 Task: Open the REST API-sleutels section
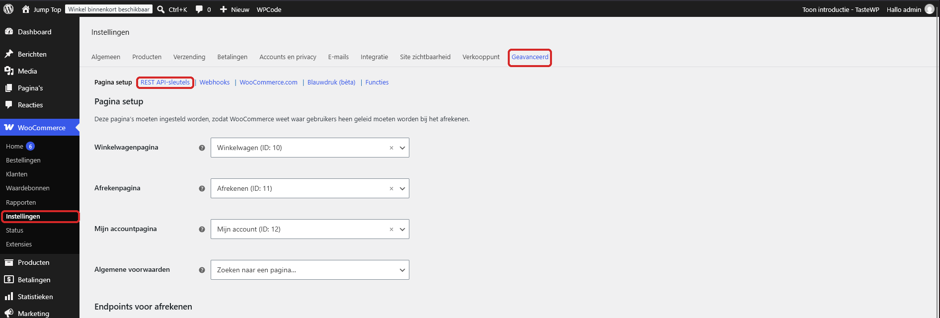pyautogui.click(x=165, y=82)
